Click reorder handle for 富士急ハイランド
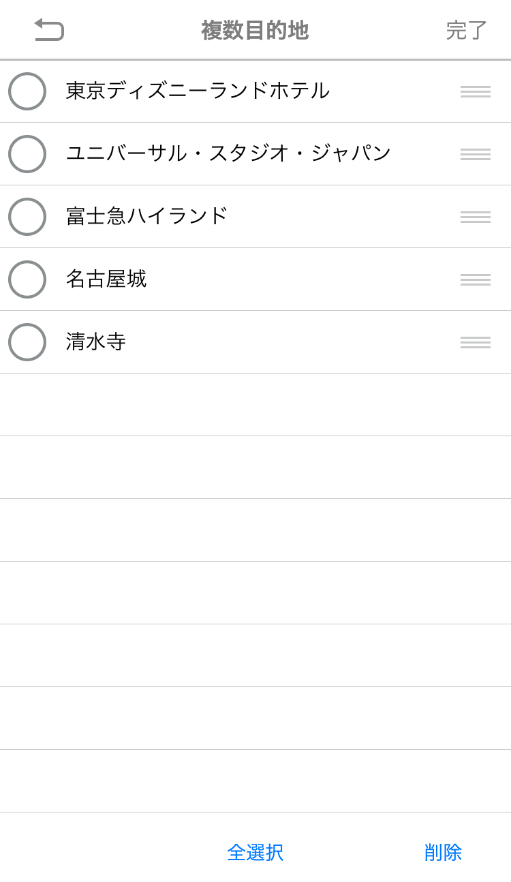 [x=475, y=217]
